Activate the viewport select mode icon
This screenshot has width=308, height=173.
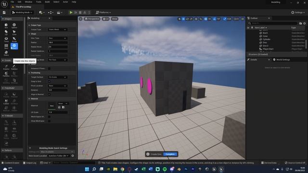(x=179, y=19)
